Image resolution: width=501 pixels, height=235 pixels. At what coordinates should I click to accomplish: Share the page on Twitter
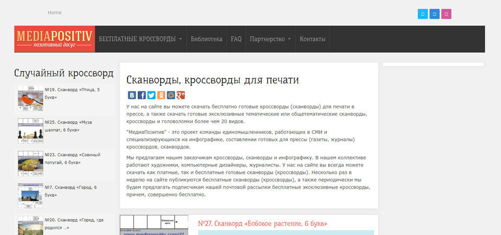click(x=152, y=95)
